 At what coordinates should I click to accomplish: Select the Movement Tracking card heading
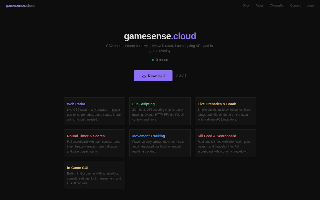pyautogui.click(x=149, y=136)
